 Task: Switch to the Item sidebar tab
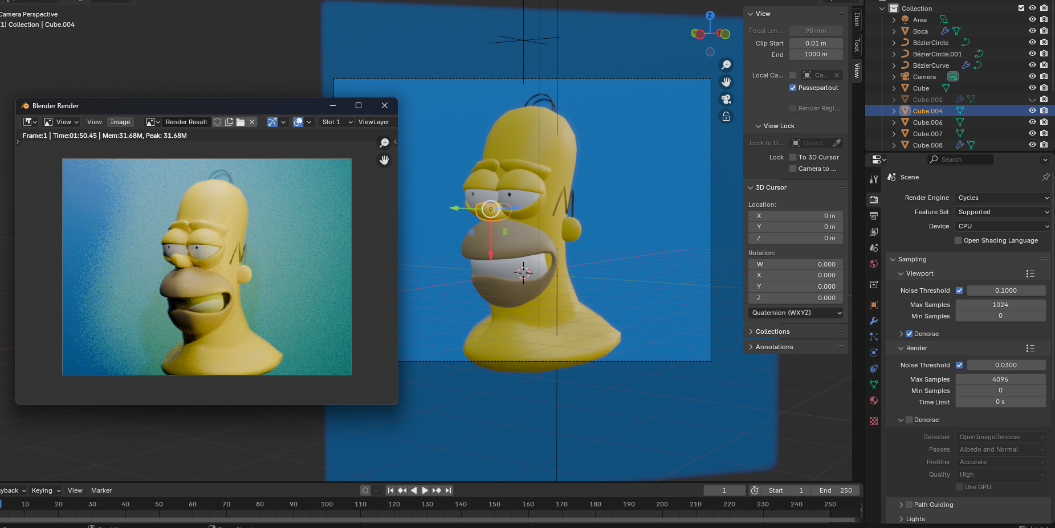(856, 20)
